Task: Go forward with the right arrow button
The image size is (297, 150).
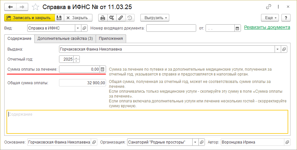Action: tap(22, 7)
